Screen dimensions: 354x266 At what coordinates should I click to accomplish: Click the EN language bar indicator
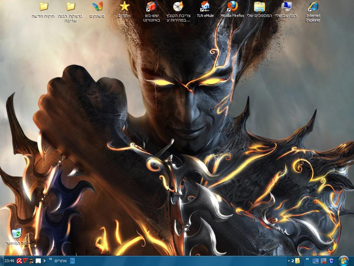[72, 261]
